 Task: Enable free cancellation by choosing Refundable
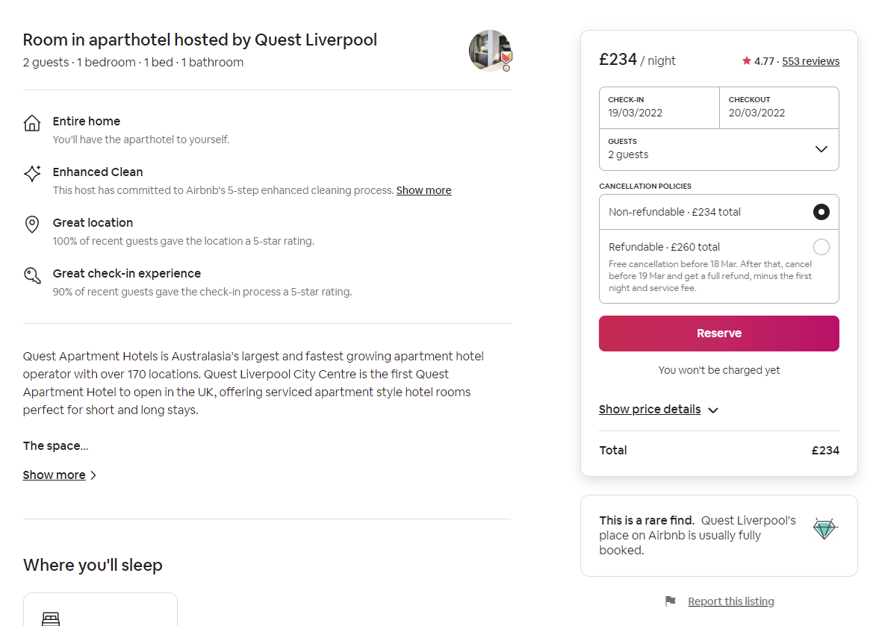(821, 246)
